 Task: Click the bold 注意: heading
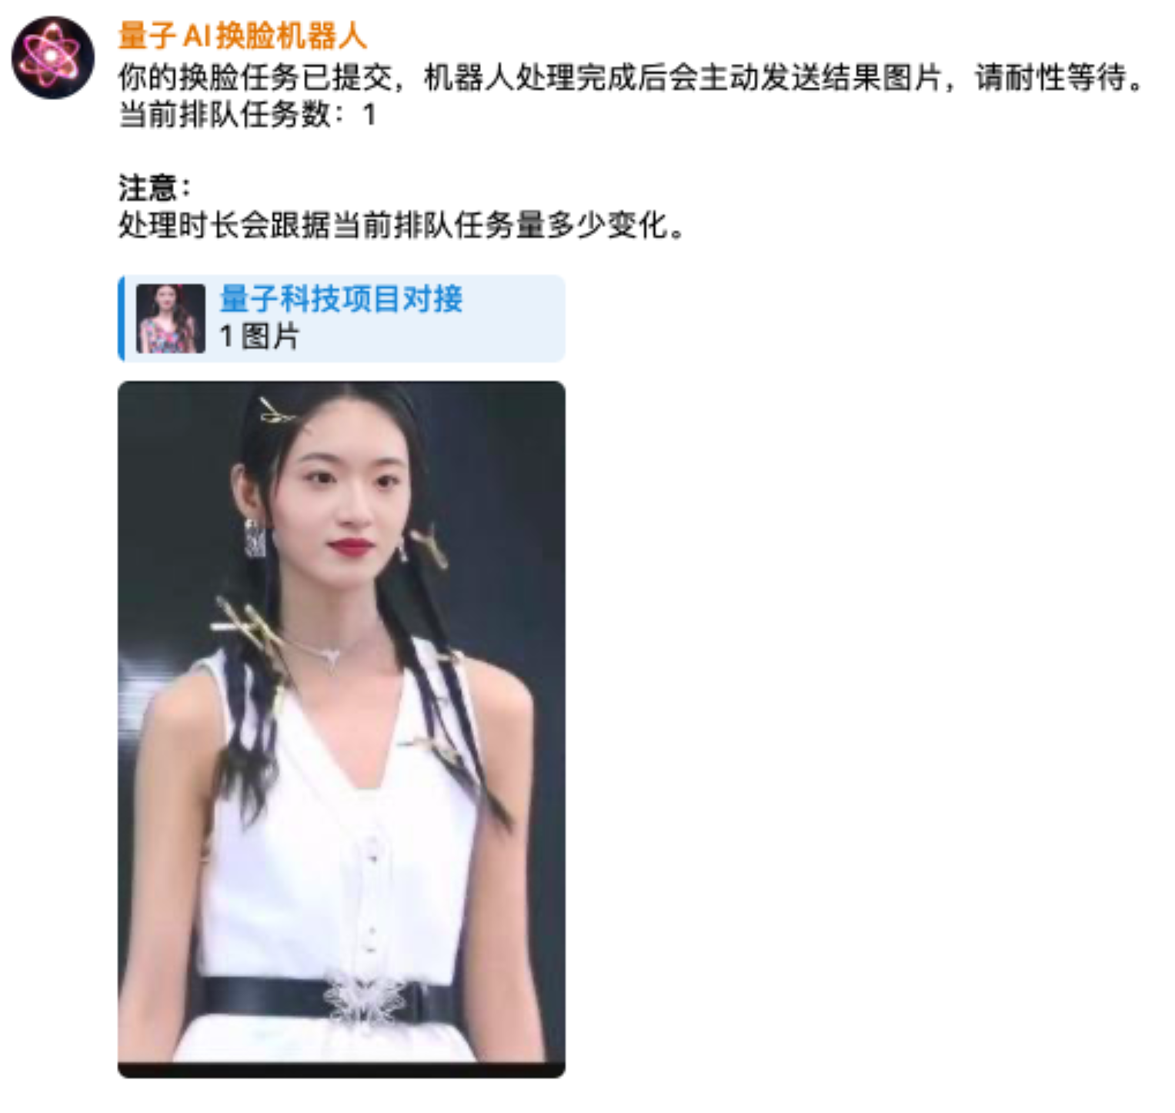click(x=154, y=188)
